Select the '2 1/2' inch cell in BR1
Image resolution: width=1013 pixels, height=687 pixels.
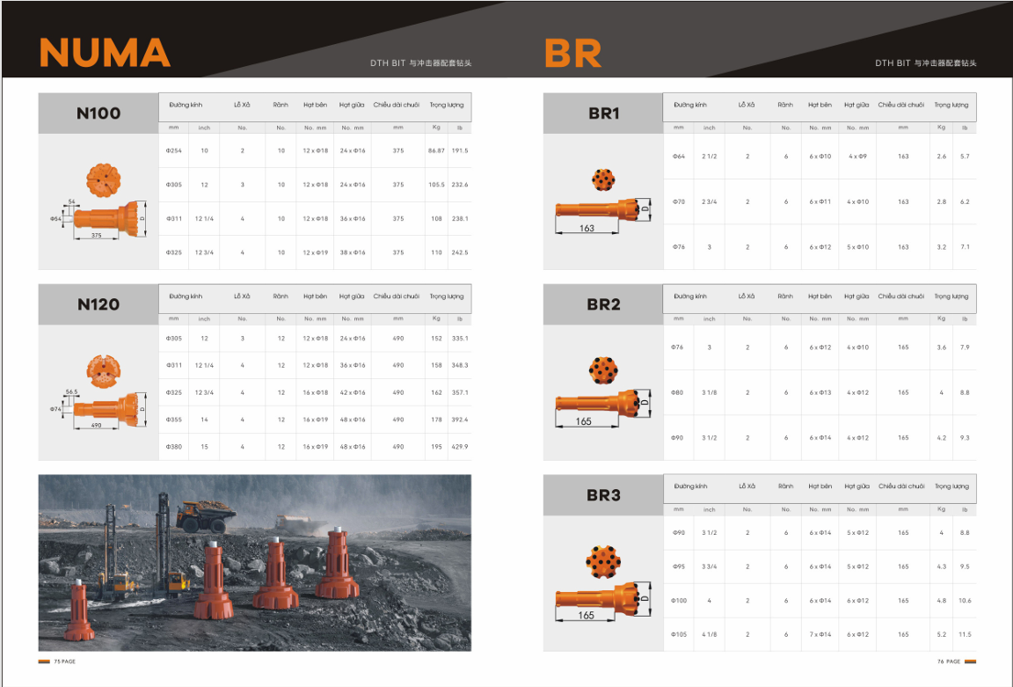point(710,157)
